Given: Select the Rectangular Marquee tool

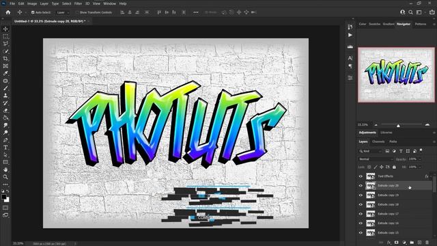Looking at the screenshot, I should 5,36.
